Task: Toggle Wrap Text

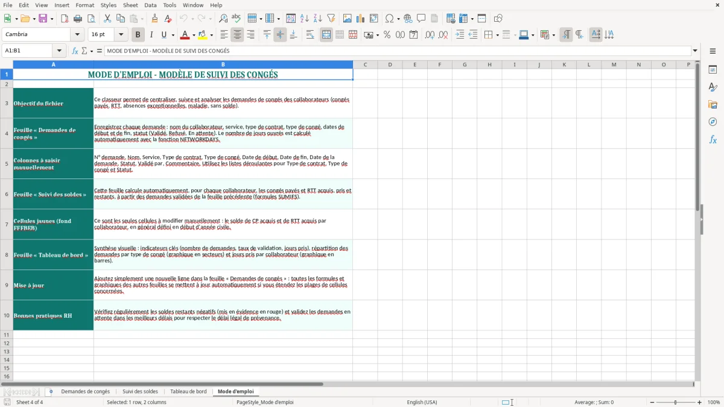Action: pyautogui.click(x=310, y=35)
